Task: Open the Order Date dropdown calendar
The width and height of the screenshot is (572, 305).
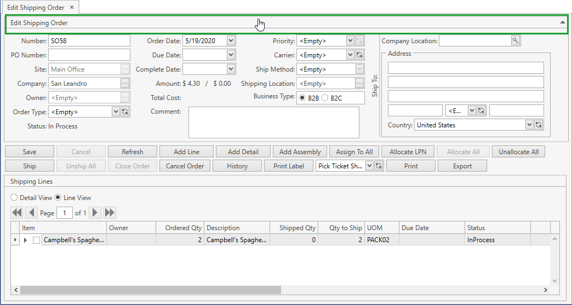Action: pos(231,41)
